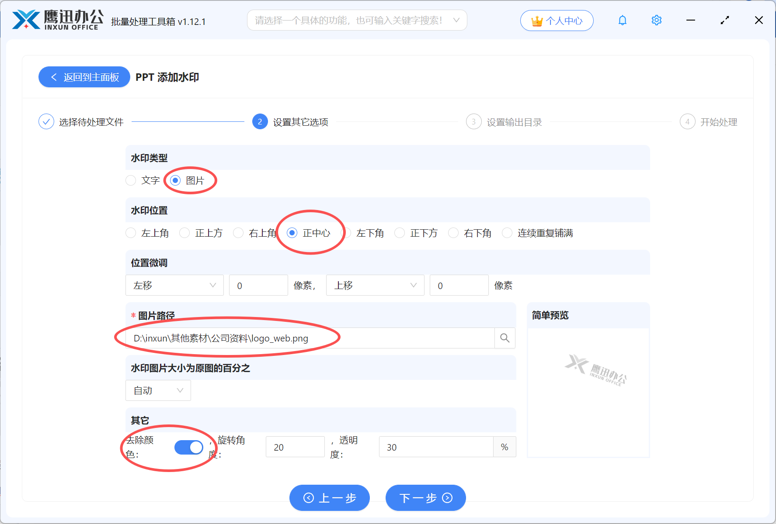Expand the function search combo box

456,20
